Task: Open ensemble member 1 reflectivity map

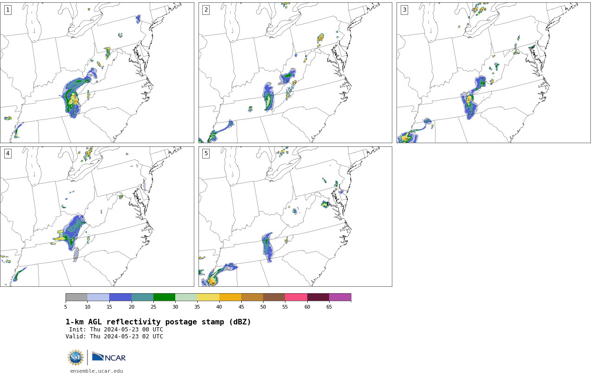Action: [97, 73]
